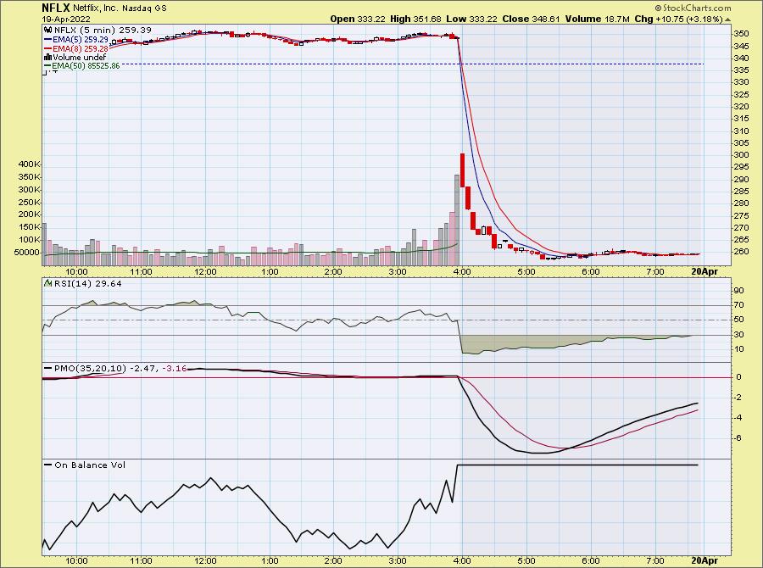Click the red line marker for EMA(8)

pos(48,48)
